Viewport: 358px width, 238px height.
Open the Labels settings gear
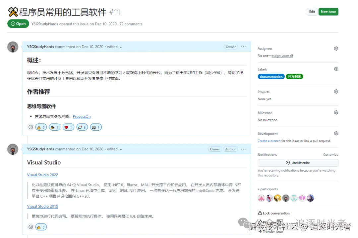coord(336,69)
